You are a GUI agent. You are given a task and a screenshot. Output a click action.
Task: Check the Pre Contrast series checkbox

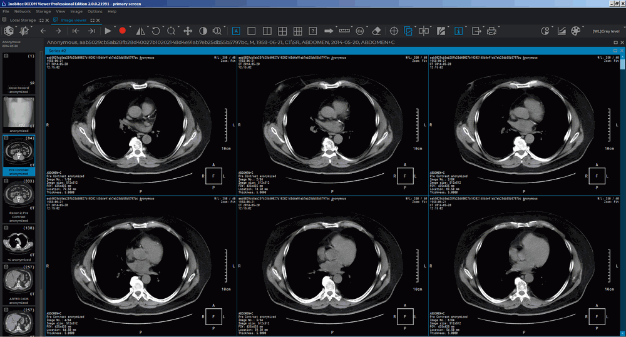6,138
